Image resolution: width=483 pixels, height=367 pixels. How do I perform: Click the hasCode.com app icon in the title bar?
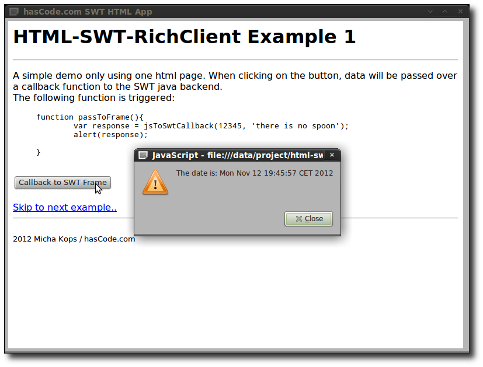click(13, 11)
